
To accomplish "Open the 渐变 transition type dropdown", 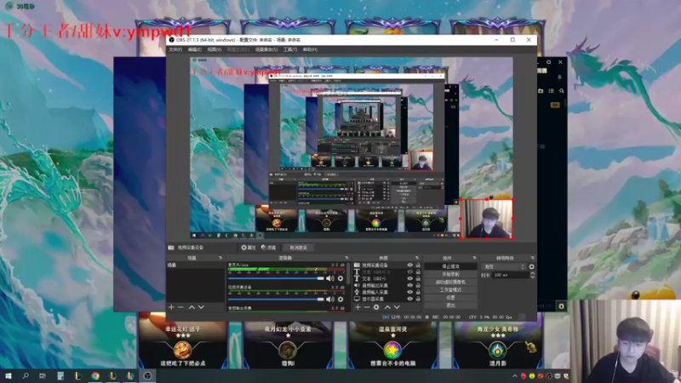I will (504, 266).
